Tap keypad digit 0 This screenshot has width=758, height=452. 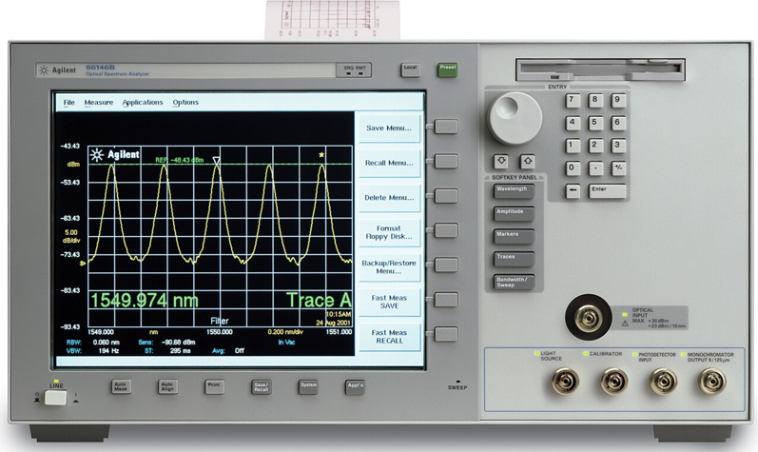click(x=573, y=168)
